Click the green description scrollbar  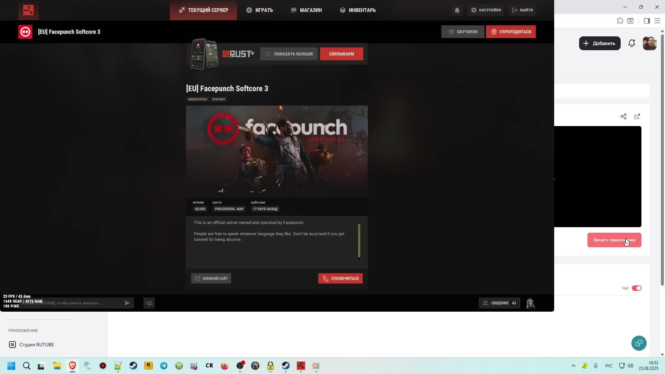359,241
